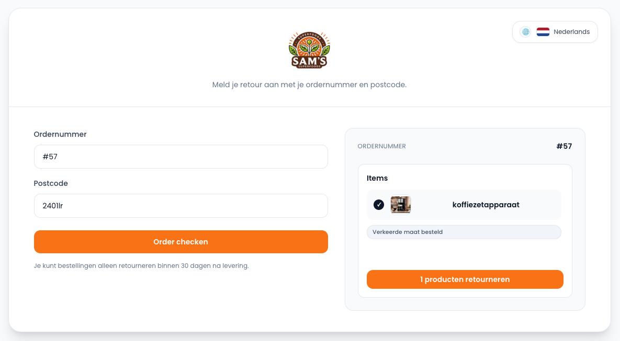Click the 'Meld je retour aan' subtitle text
Viewport: 620px width, 341px height.
coord(309,85)
